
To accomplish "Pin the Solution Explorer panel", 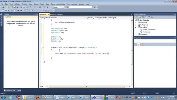I will coord(173,14).
